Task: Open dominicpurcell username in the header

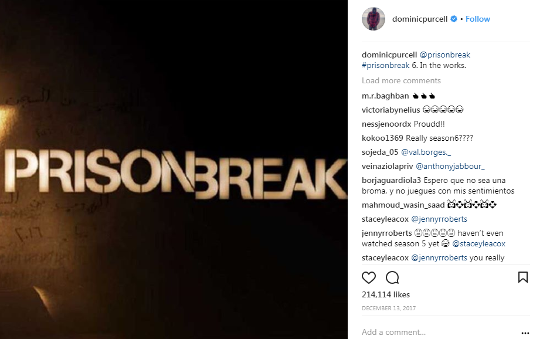Action: click(x=420, y=19)
